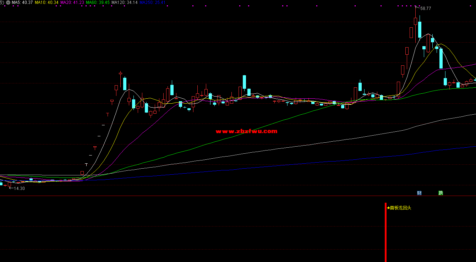476x262 pixels.
Task: Select the lowest candlestick near 14.30
Action: click(x=10, y=185)
